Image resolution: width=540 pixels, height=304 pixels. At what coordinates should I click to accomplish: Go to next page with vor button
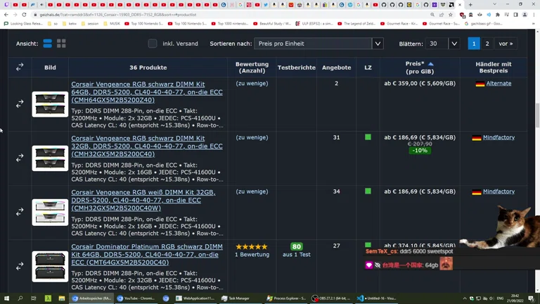(506, 44)
